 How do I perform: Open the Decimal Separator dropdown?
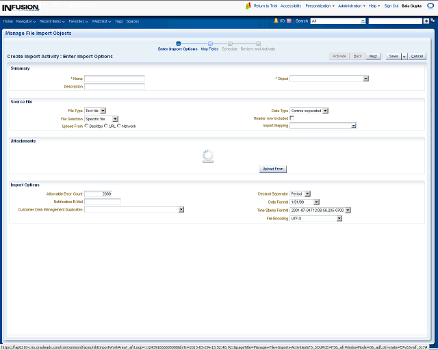click(x=307, y=193)
